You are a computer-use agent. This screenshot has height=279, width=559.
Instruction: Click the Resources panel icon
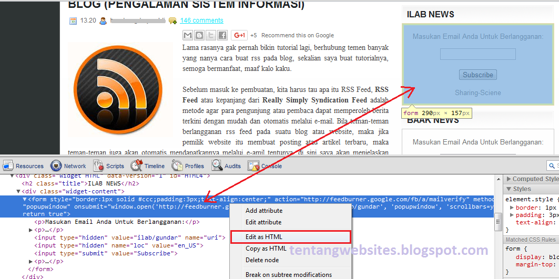[x=8, y=166]
